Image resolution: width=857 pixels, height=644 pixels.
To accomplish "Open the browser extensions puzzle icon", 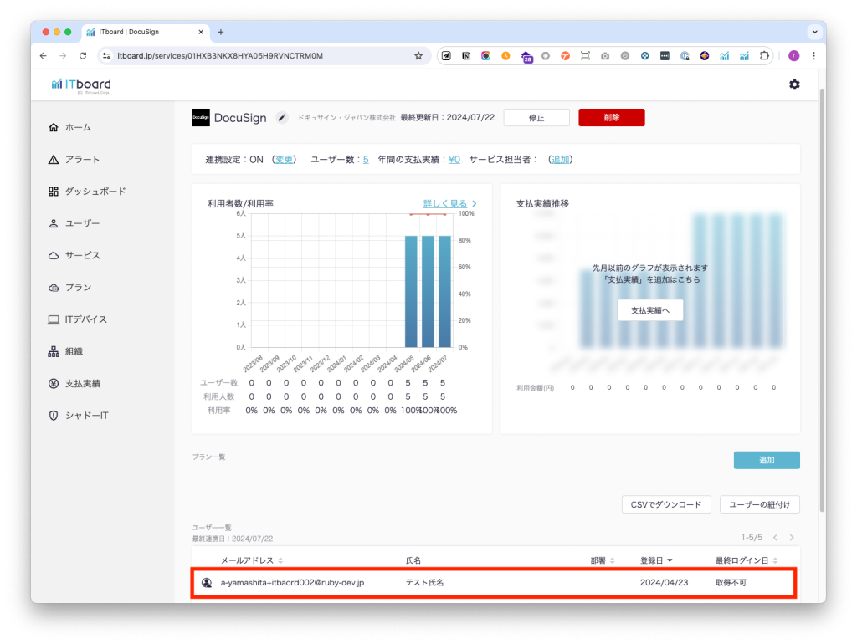I will pyautogui.click(x=764, y=56).
